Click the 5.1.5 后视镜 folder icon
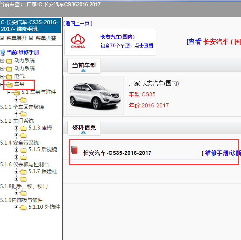This screenshot has width=241, height=240. coord(23,150)
